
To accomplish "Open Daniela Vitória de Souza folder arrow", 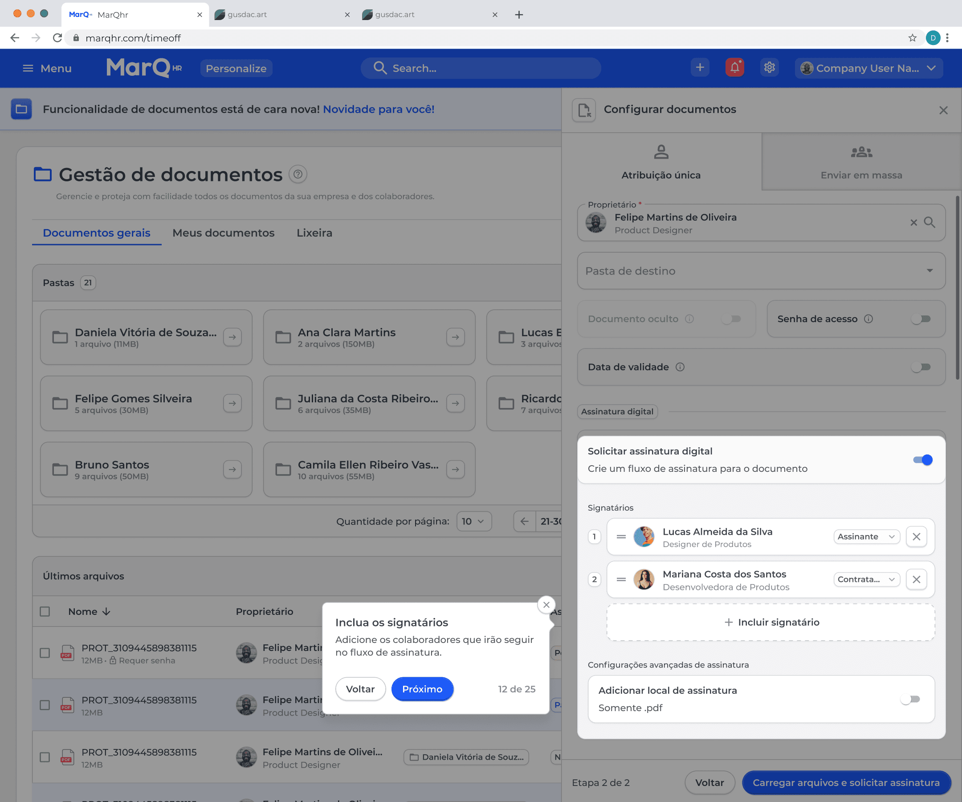I will (232, 337).
